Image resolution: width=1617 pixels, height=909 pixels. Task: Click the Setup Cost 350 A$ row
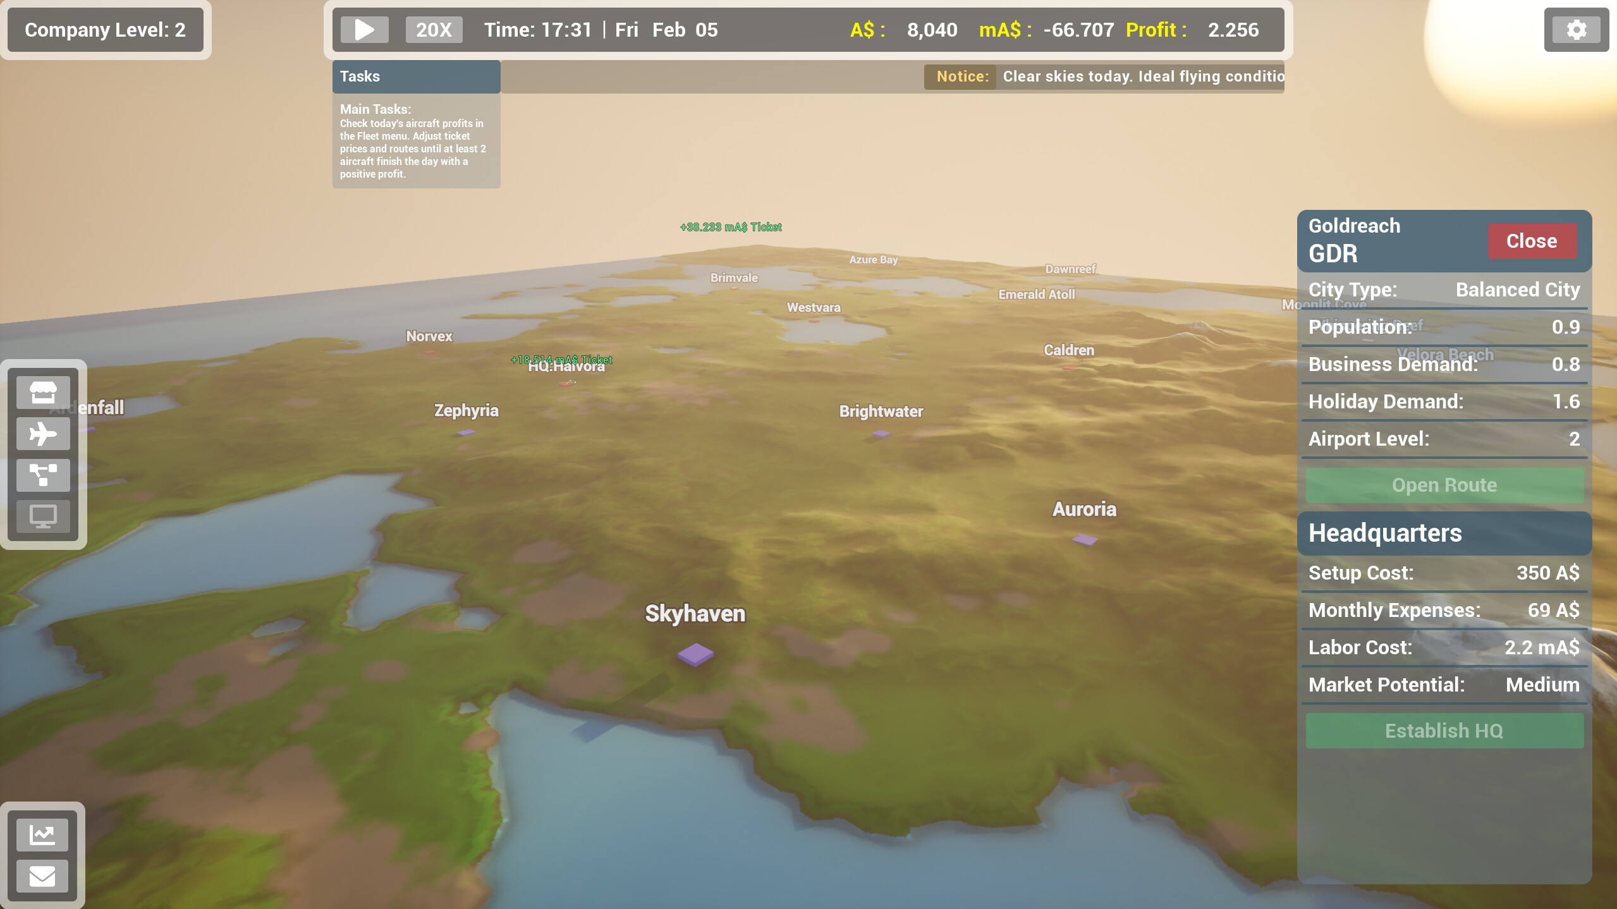point(1444,573)
